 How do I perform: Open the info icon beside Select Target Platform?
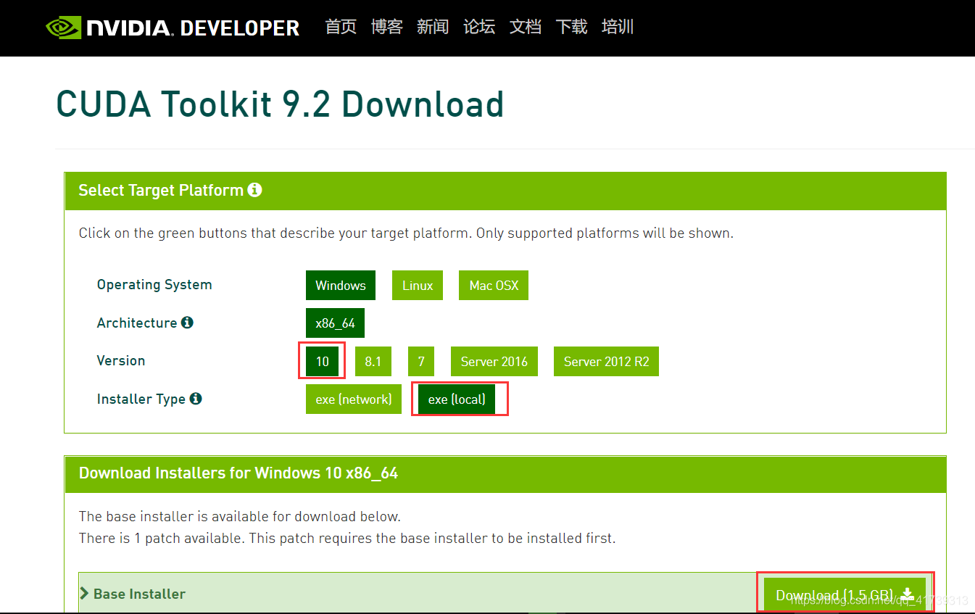[x=254, y=190]
